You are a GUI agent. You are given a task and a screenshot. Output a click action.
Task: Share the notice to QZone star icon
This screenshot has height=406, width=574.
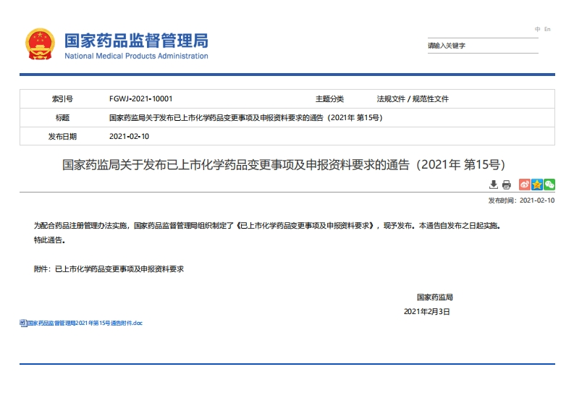point(536,185)
